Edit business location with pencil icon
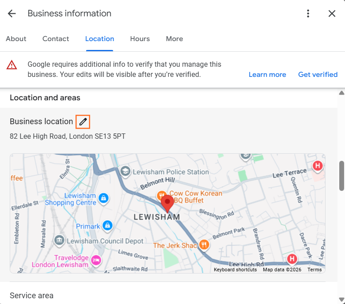345x304 pixels. coord(83,122)
